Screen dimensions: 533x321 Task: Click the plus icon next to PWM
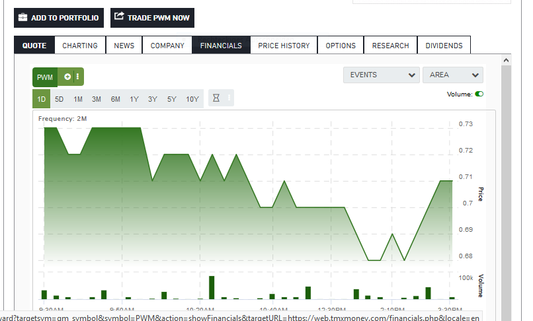[67, 77]
